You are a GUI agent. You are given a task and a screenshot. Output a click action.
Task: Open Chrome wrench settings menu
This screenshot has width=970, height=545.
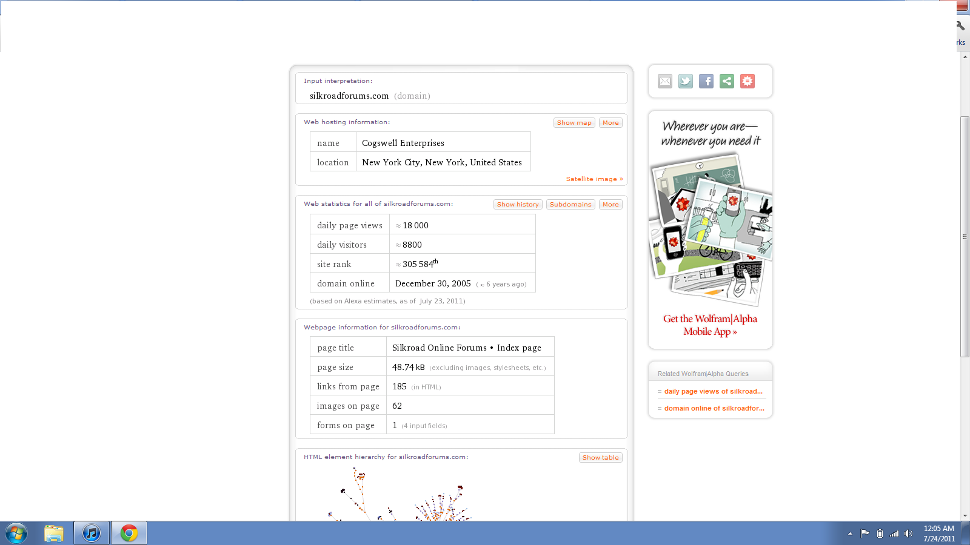961,26
